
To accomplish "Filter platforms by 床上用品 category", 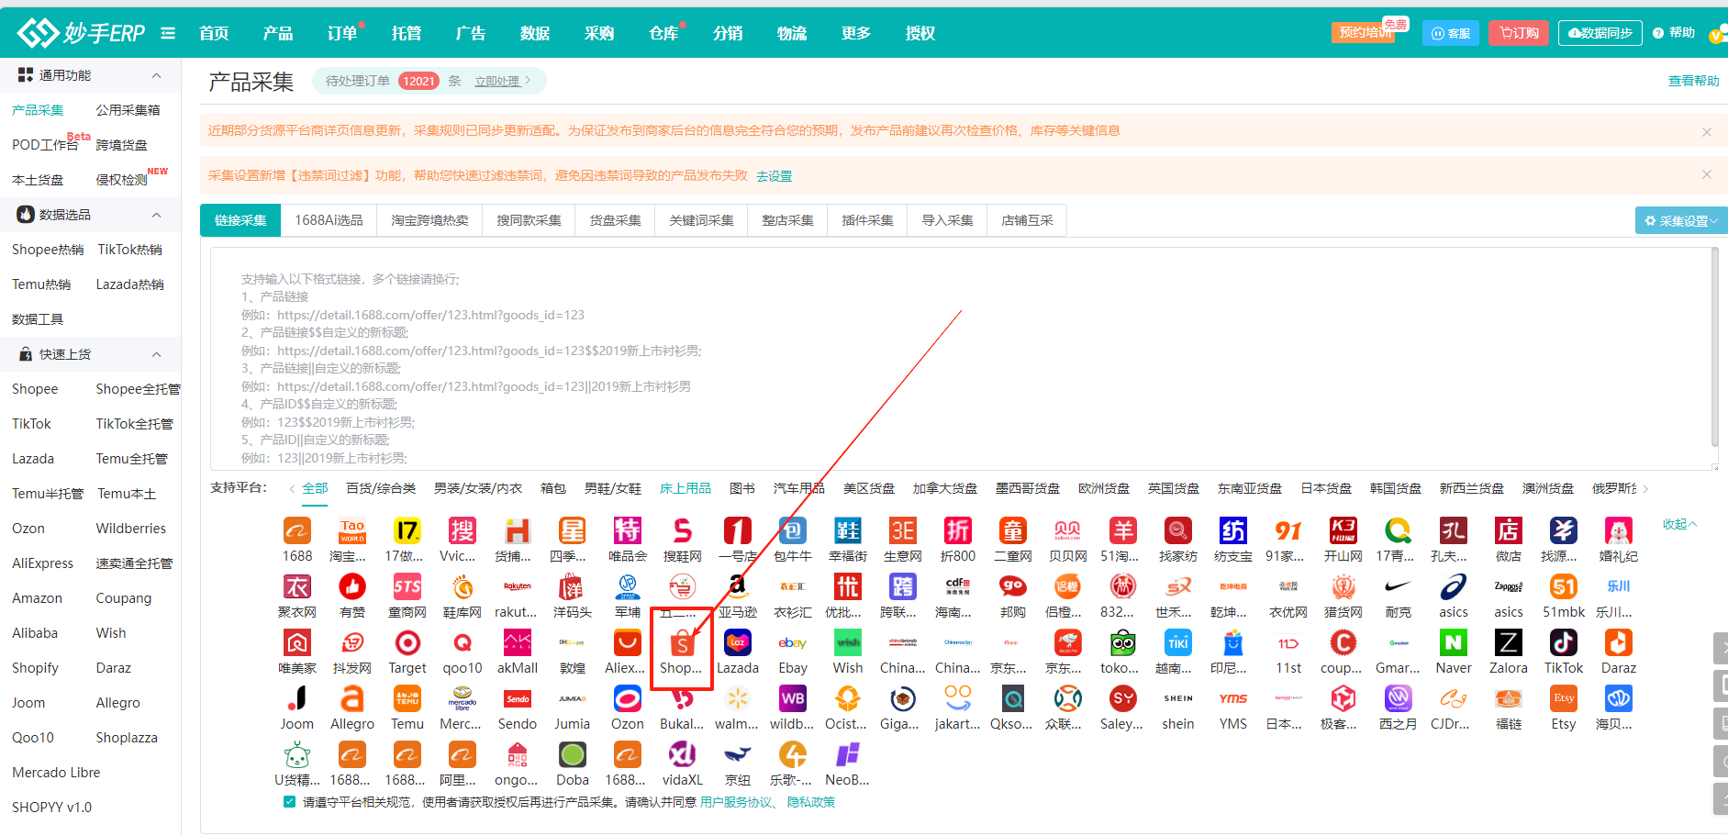I will pos(685,488).
